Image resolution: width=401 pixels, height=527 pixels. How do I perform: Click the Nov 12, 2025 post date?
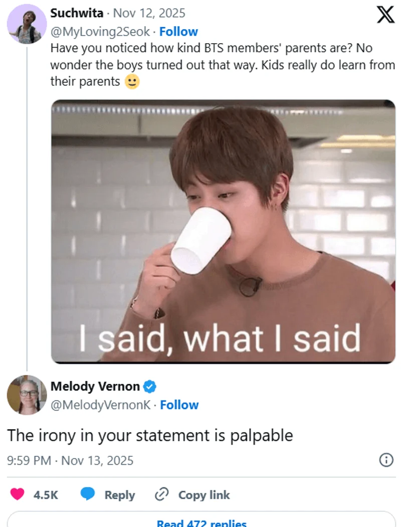tap(148, 13)
